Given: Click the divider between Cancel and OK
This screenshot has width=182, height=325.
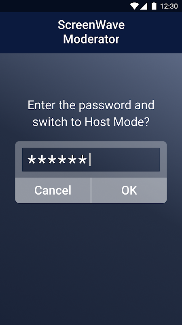Looking at the screenshot, I should coord(91,190).
